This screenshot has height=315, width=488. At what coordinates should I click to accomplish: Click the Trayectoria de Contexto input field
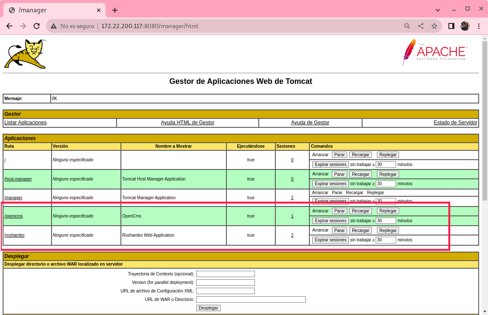(x=225, y=274)
